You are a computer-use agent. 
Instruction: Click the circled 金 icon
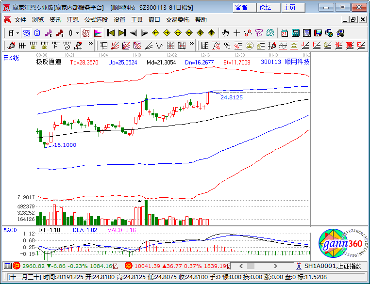(x=250, y=46)
